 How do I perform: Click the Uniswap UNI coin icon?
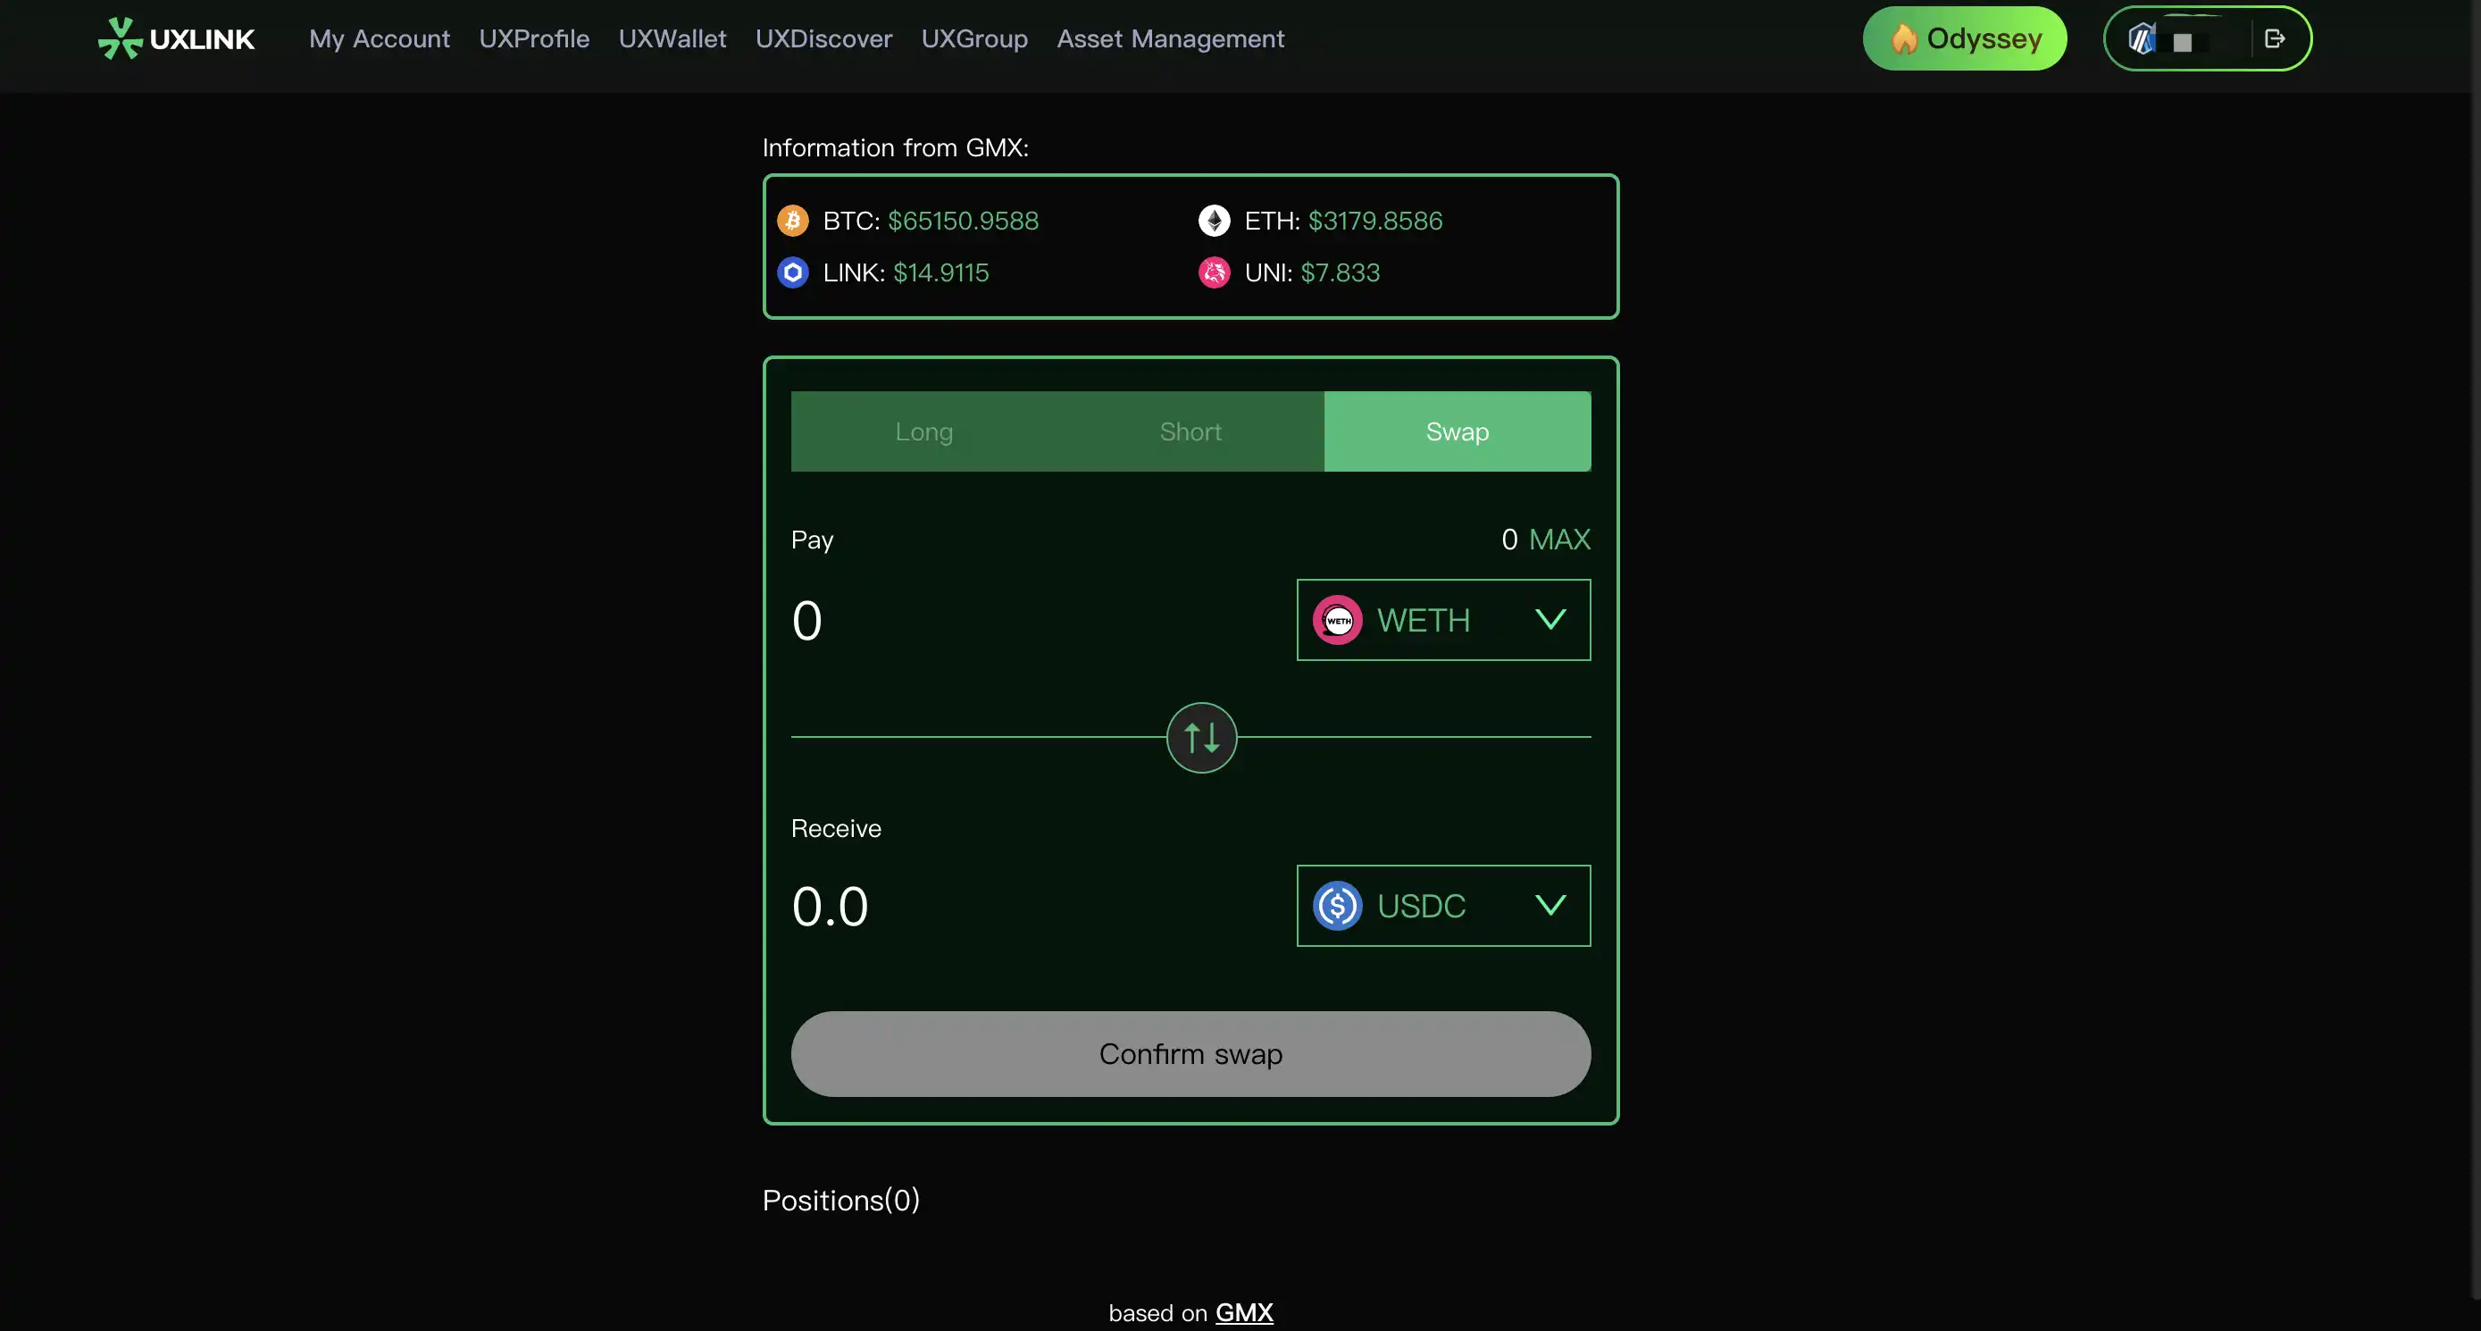(x=1214, y=272)
